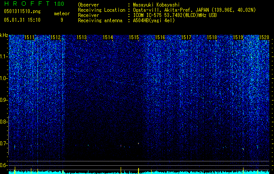This screenshot has height=174, width=274.
Task: Click the 'Receiving Location' label
Action: click(101, 10)
